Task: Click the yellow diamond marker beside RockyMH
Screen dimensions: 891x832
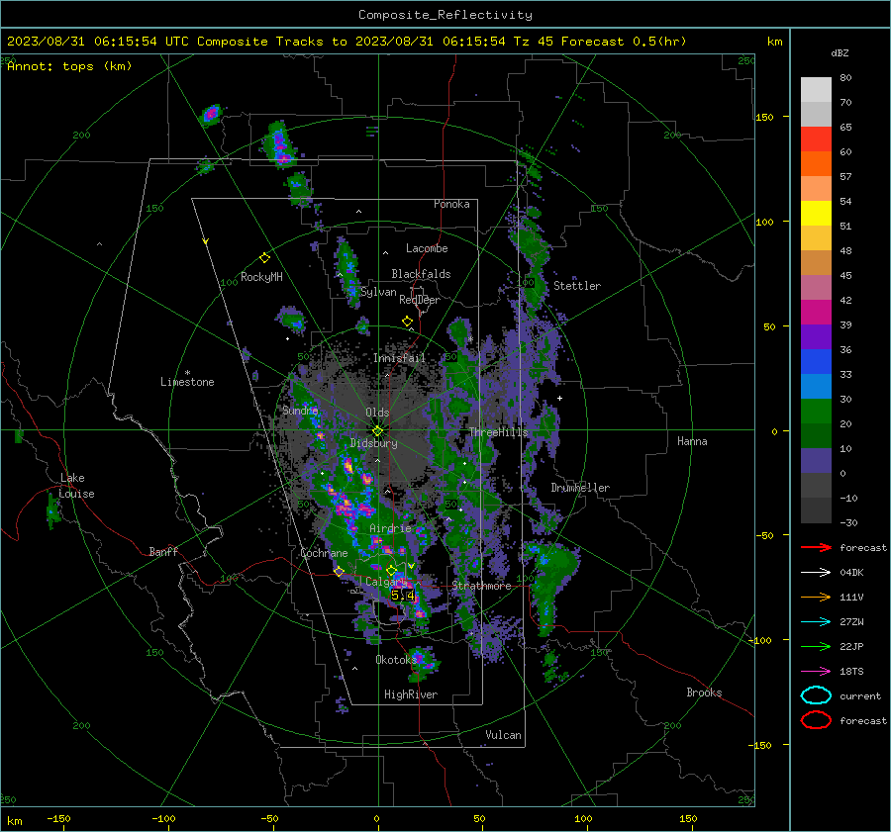Action: (x=264, y=258)
